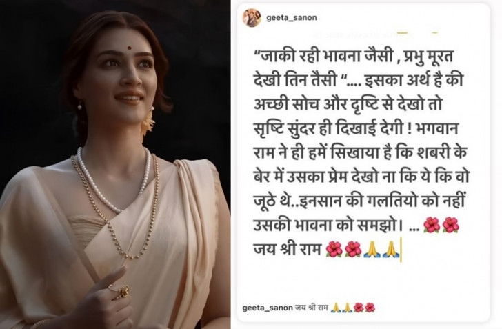Click the geeta_sanon username beside the avatar
Screen dimensions: 502x329
[x=292, y=18]
